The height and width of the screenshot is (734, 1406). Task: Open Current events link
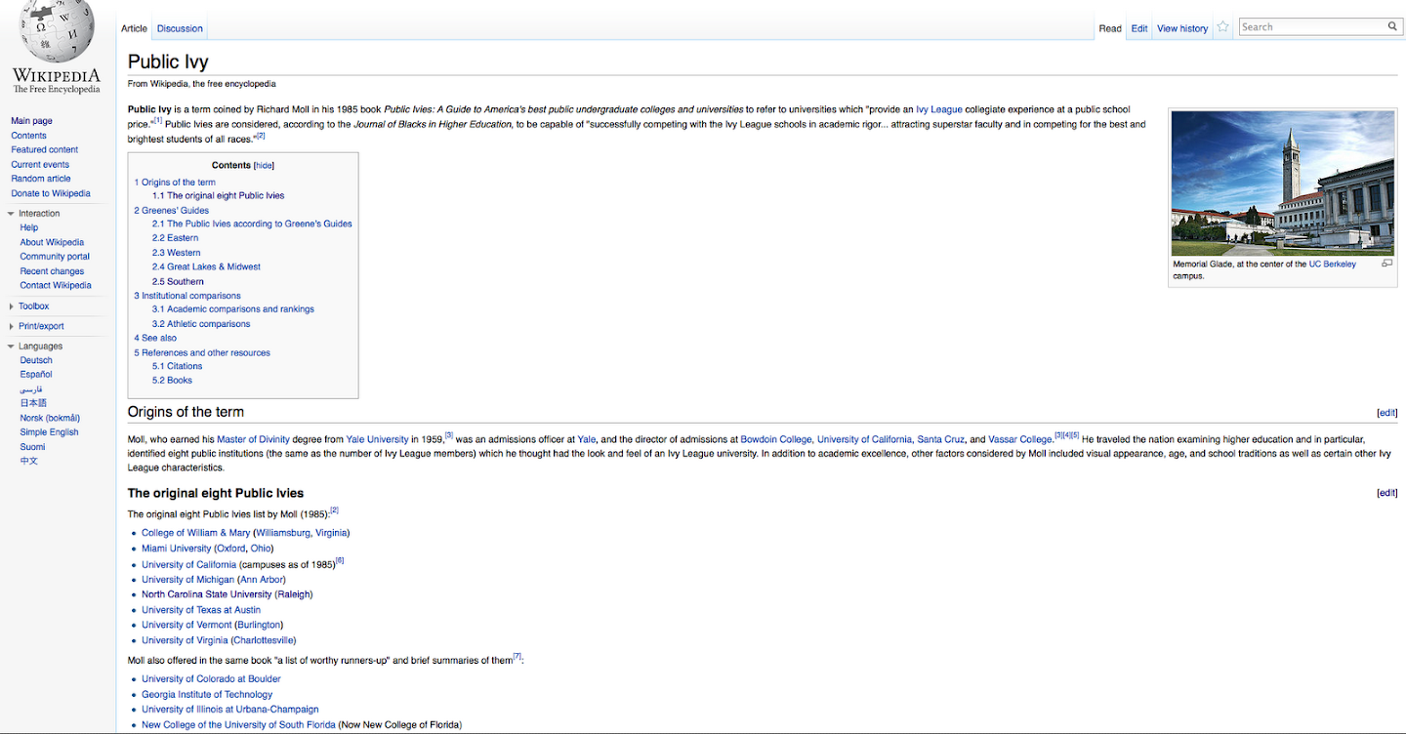40,165
